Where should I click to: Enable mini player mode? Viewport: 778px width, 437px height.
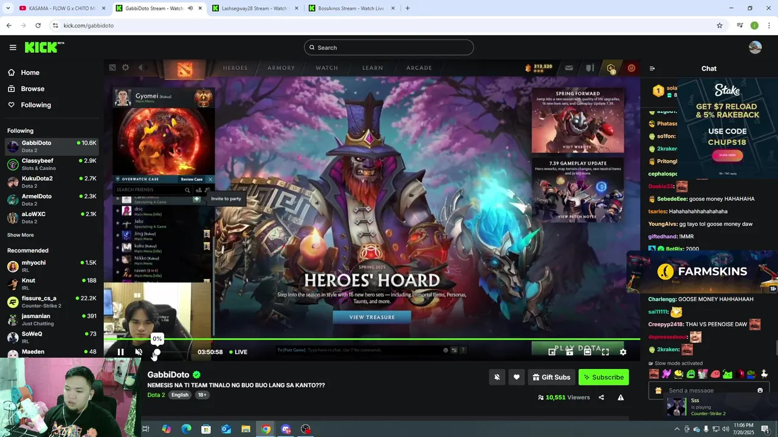(x=552, y=352)
